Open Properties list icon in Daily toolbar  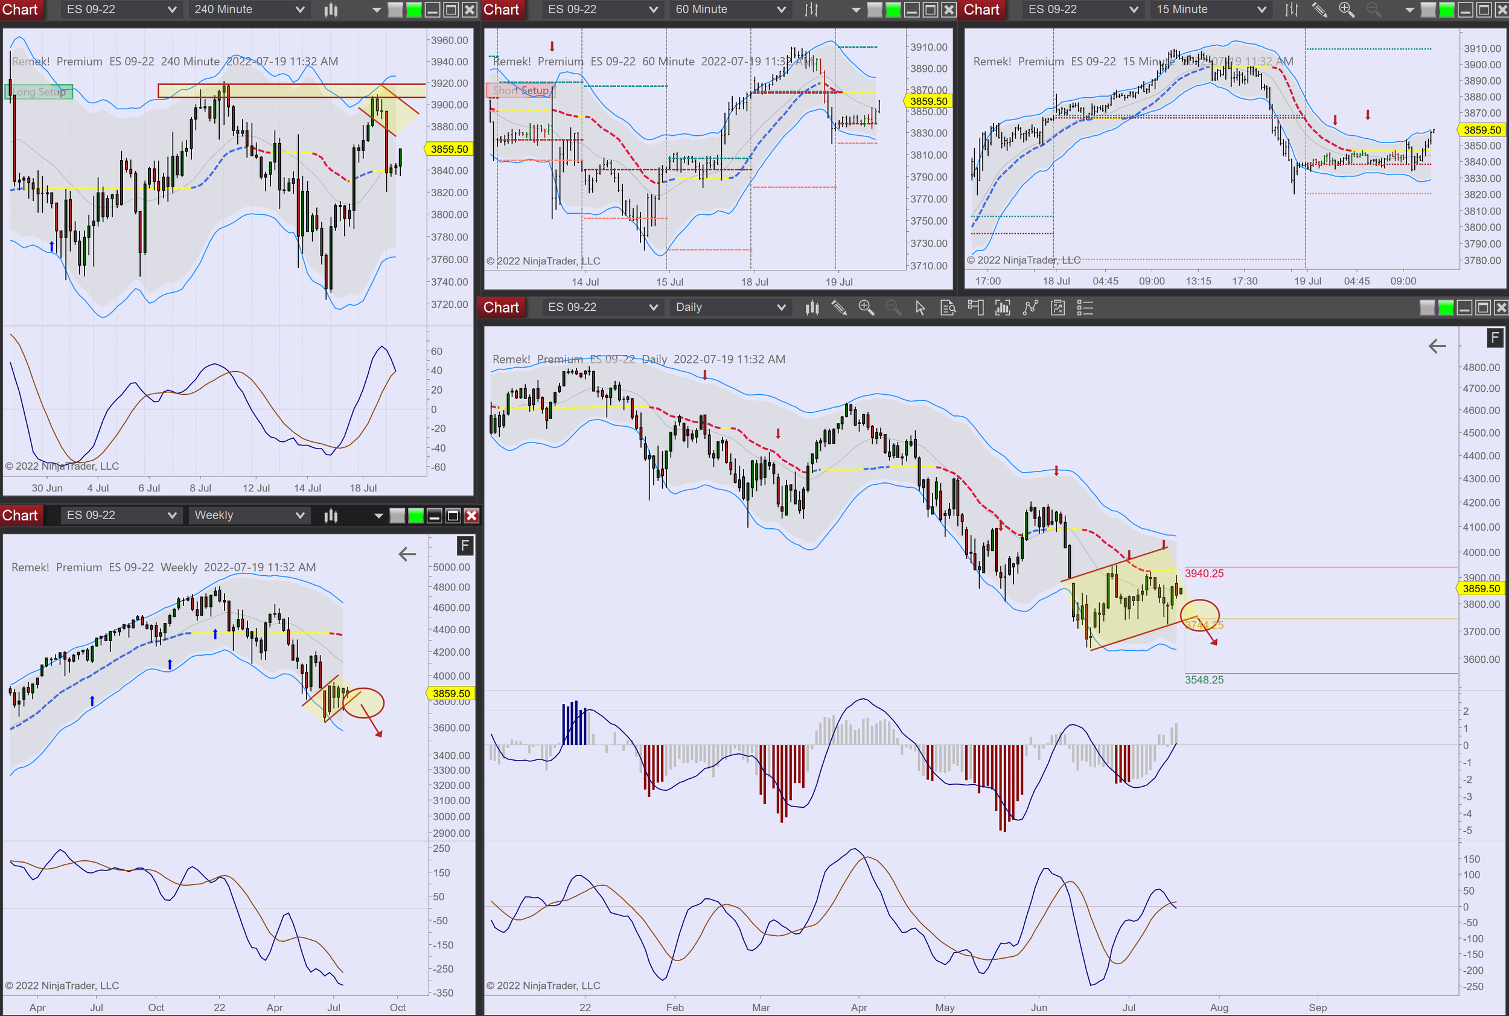tap(1085, 308)
